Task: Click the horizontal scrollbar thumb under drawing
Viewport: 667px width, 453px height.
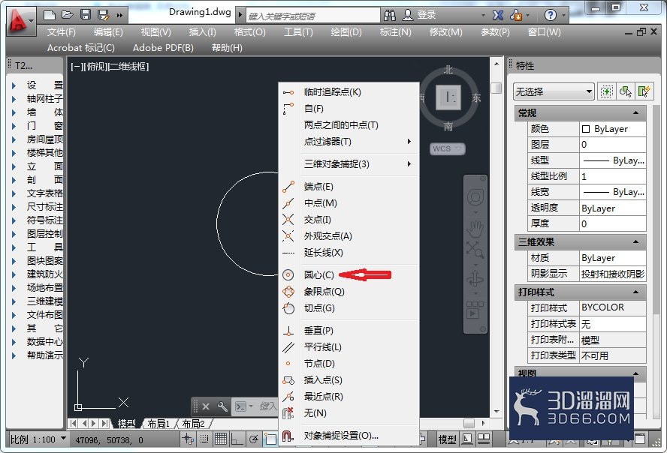Action: click(x=469, y=423)
